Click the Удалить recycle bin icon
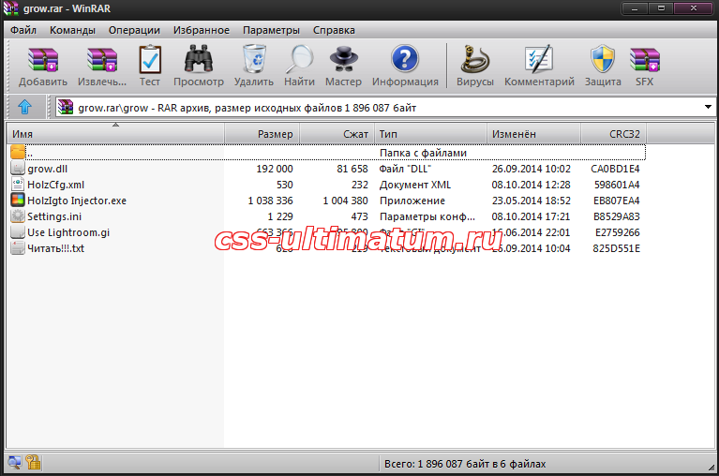 (254, 59)
